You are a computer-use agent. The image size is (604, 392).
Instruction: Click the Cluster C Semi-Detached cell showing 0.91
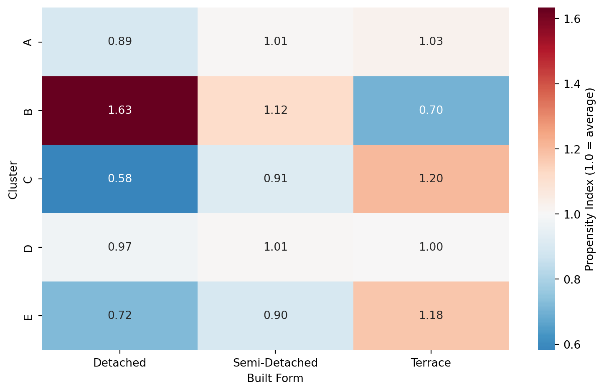click(x=275, y=178)
